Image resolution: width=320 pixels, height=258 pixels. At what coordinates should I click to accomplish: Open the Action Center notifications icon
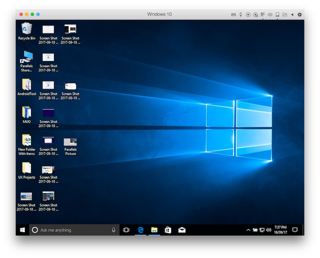click(295, 230)
